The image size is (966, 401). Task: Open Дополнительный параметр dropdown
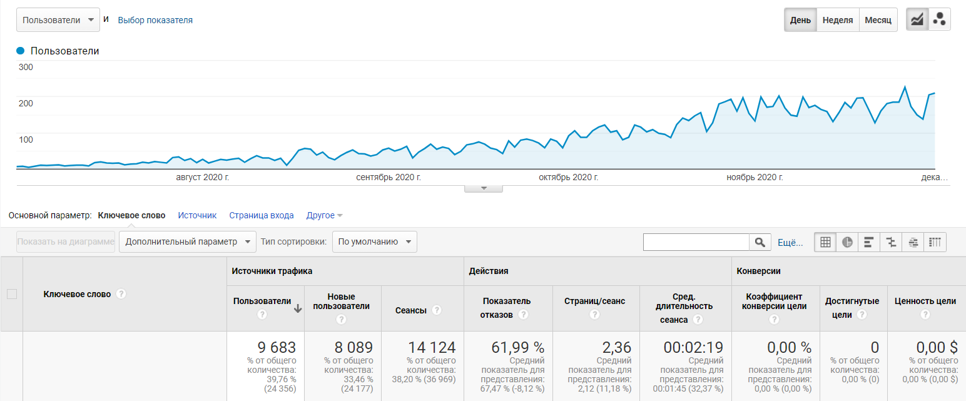click(188, 241)
